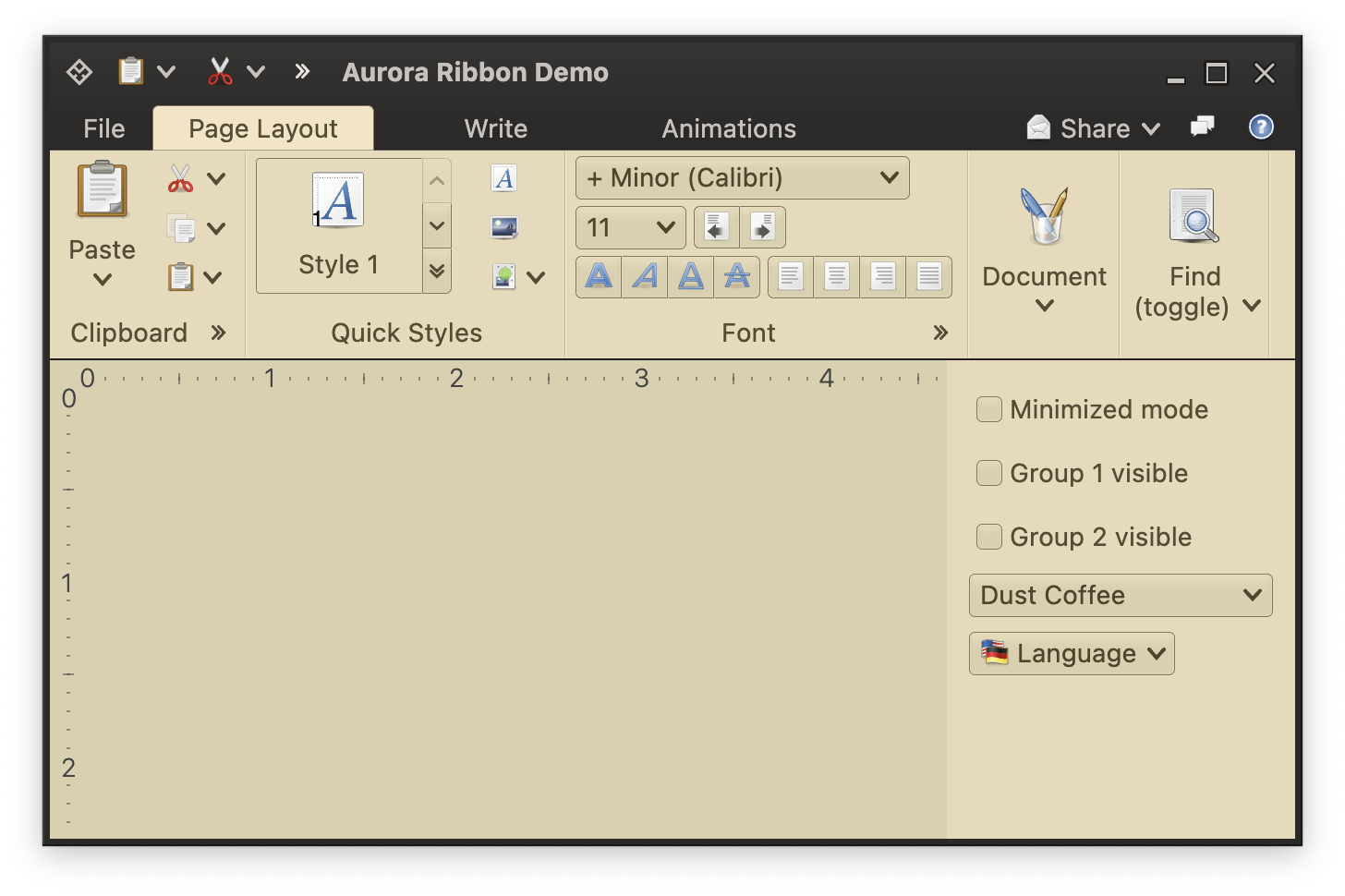The height and width of the screenshot is (896, 1345).
Task: Align text right
Action: coord(883,276)
